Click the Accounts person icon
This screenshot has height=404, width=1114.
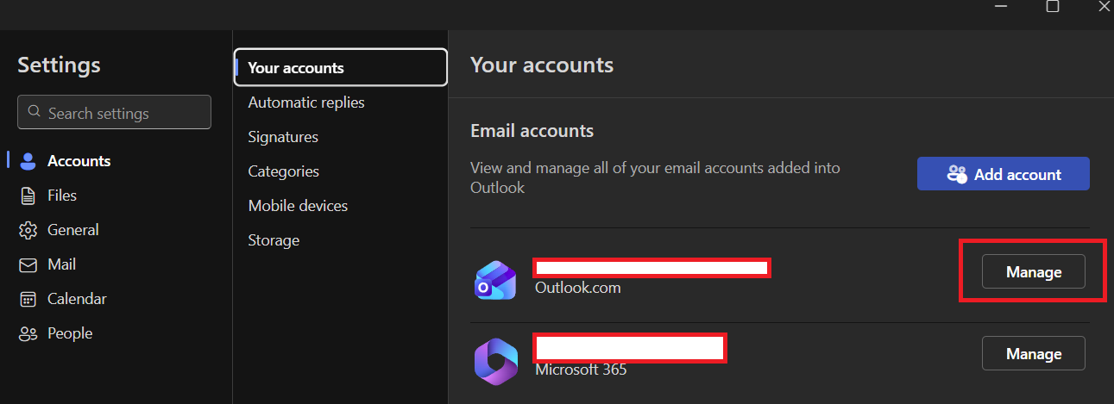pos(28,161)
